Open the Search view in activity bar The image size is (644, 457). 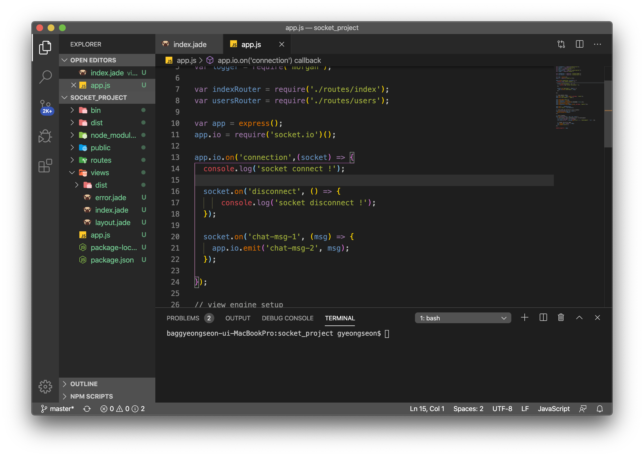45,76
